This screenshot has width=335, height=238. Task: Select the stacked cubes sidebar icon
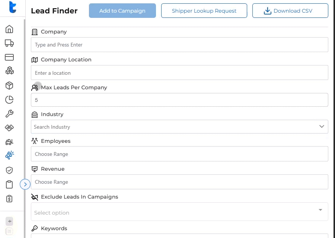click(x=9, y=71)
